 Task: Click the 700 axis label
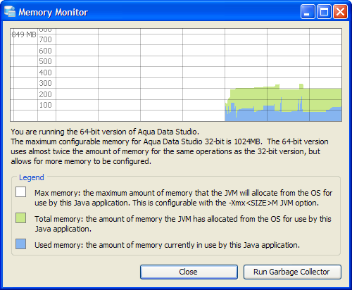tap(45, 39)
